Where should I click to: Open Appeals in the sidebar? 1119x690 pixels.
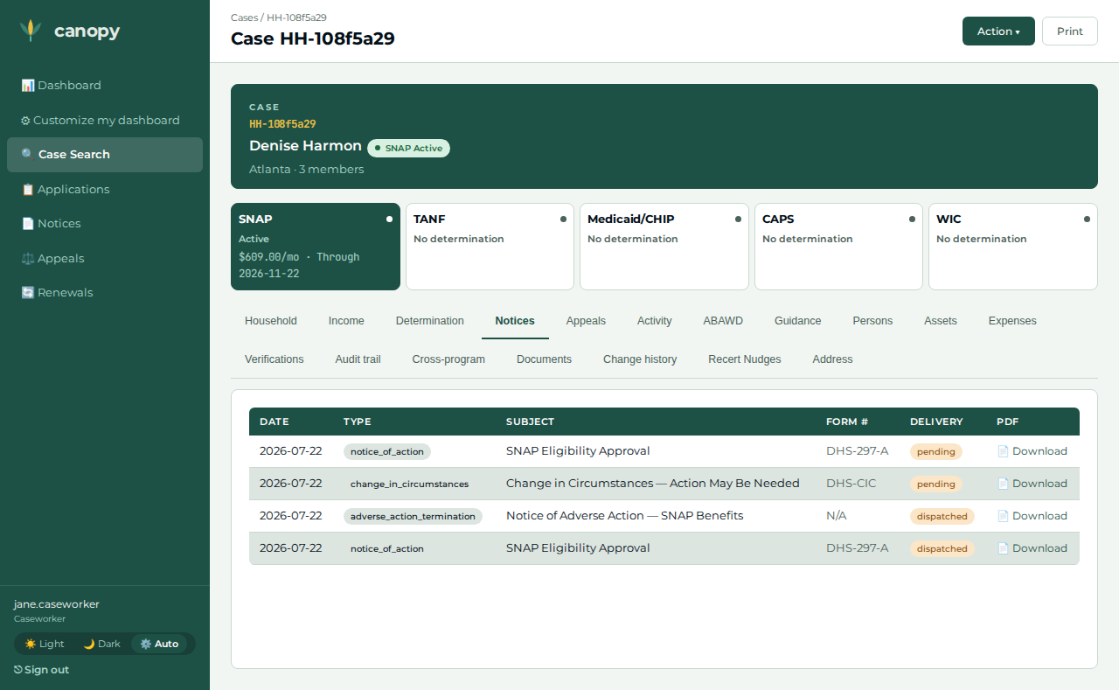click(x=105, y=258)
